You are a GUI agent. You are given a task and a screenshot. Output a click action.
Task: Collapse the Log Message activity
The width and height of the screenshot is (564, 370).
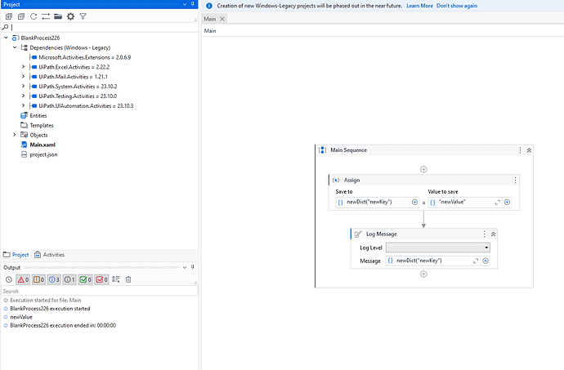494,234
